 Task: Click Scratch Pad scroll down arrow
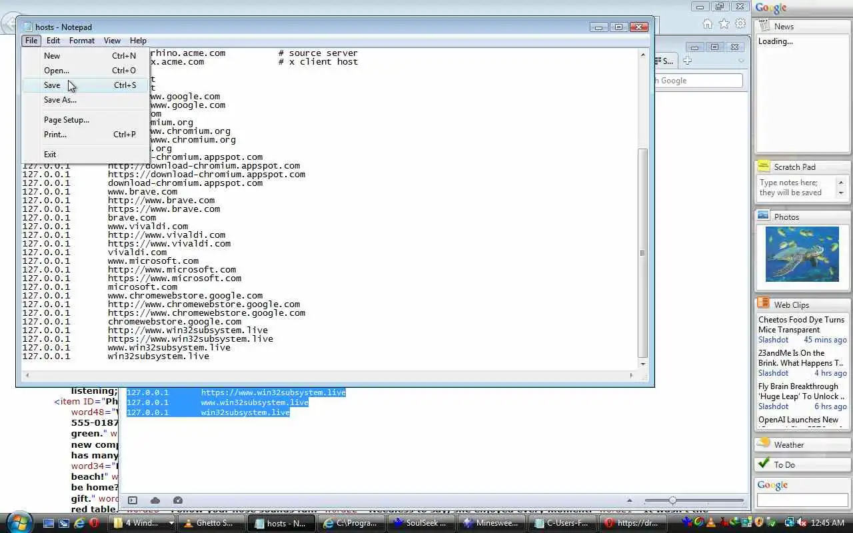point(841,193)
